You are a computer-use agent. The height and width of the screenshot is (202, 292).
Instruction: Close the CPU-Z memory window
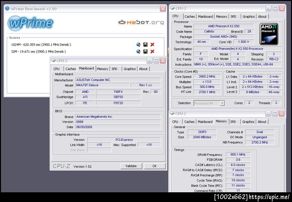pos(282,113)
